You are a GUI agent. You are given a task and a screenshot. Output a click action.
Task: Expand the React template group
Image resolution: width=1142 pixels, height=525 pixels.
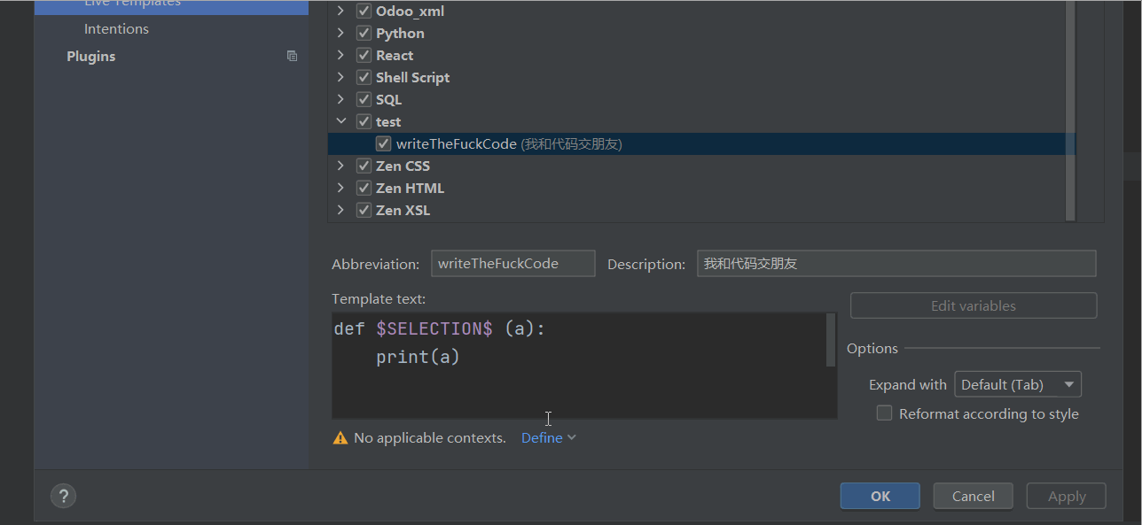340,56
